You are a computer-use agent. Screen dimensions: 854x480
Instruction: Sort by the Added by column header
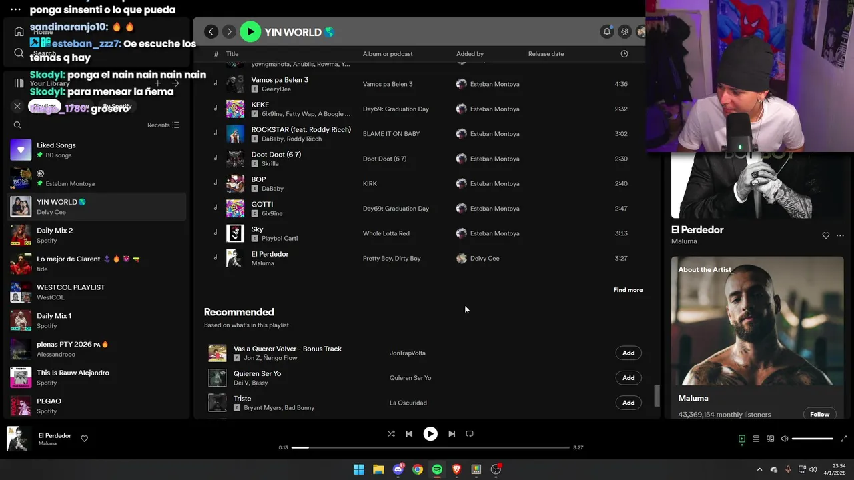click(x=470, y=54)
